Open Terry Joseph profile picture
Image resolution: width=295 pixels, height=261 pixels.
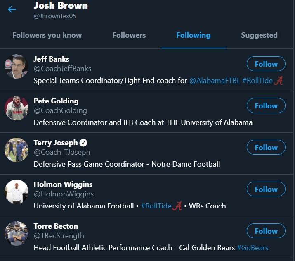tap(17, 150)
